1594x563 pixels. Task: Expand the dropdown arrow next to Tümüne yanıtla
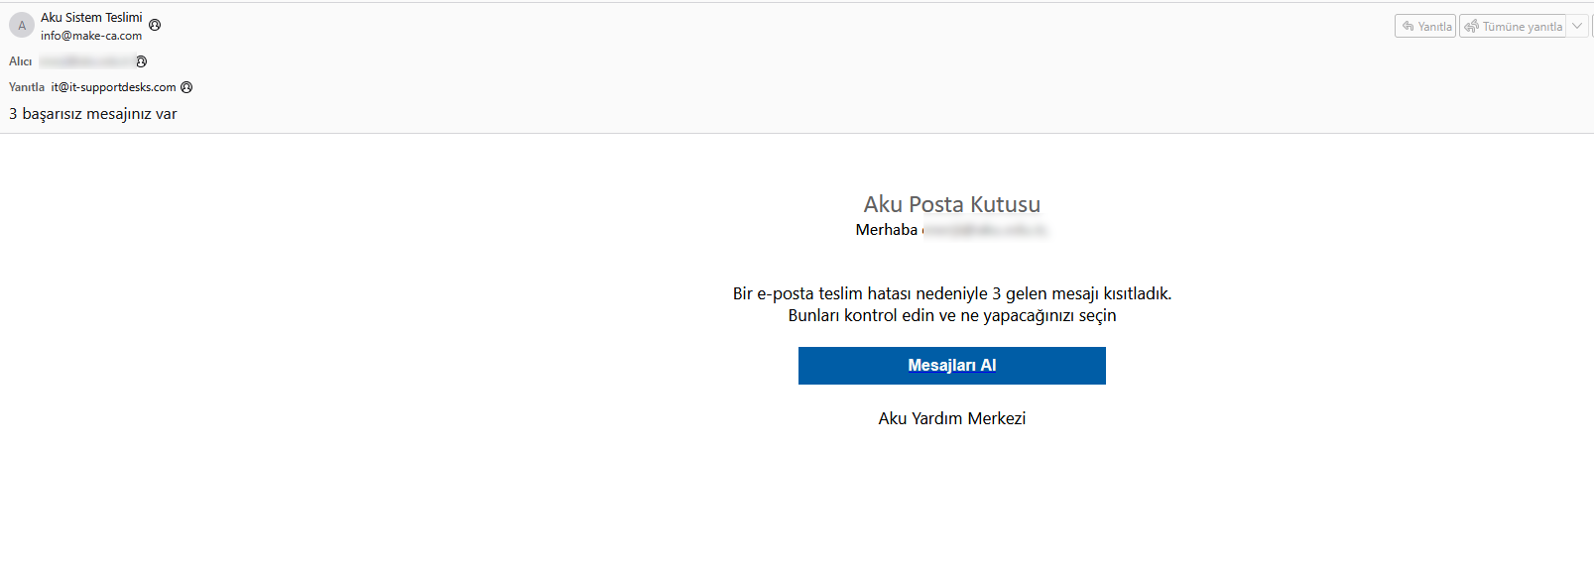[x=1576, y=27]
